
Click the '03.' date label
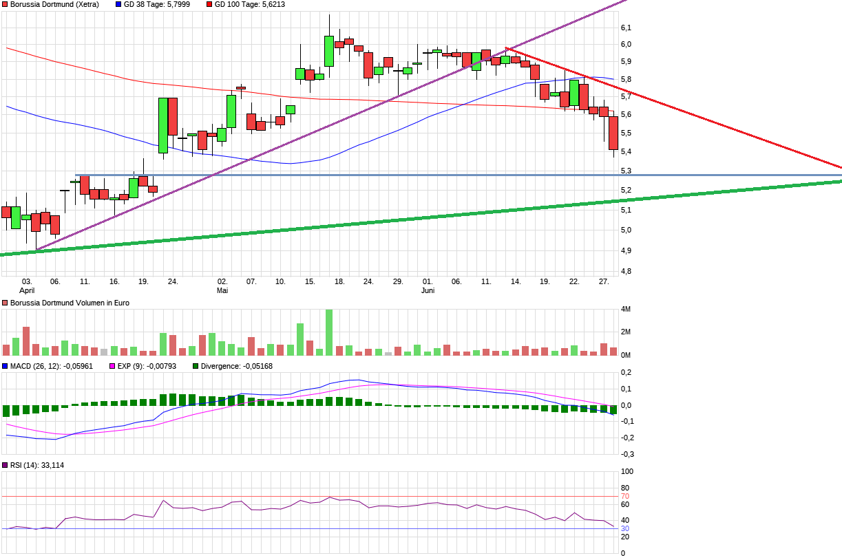(x=27, y=281)
